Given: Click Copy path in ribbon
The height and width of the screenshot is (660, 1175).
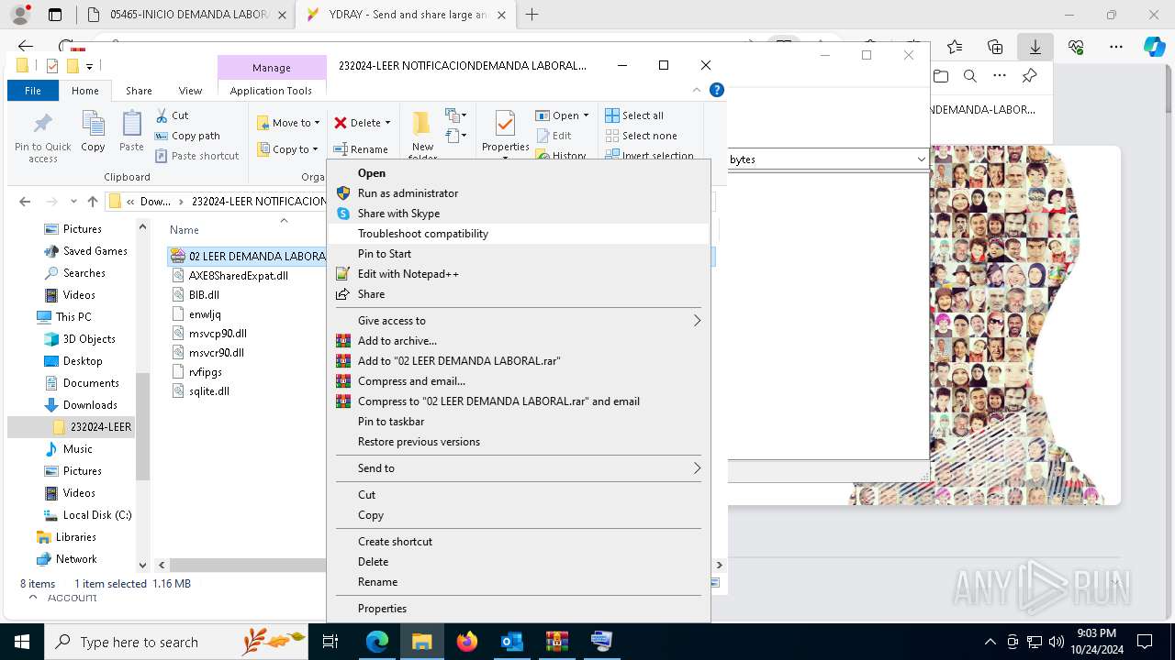Looking at the screenshot, I should coord(187,136).
